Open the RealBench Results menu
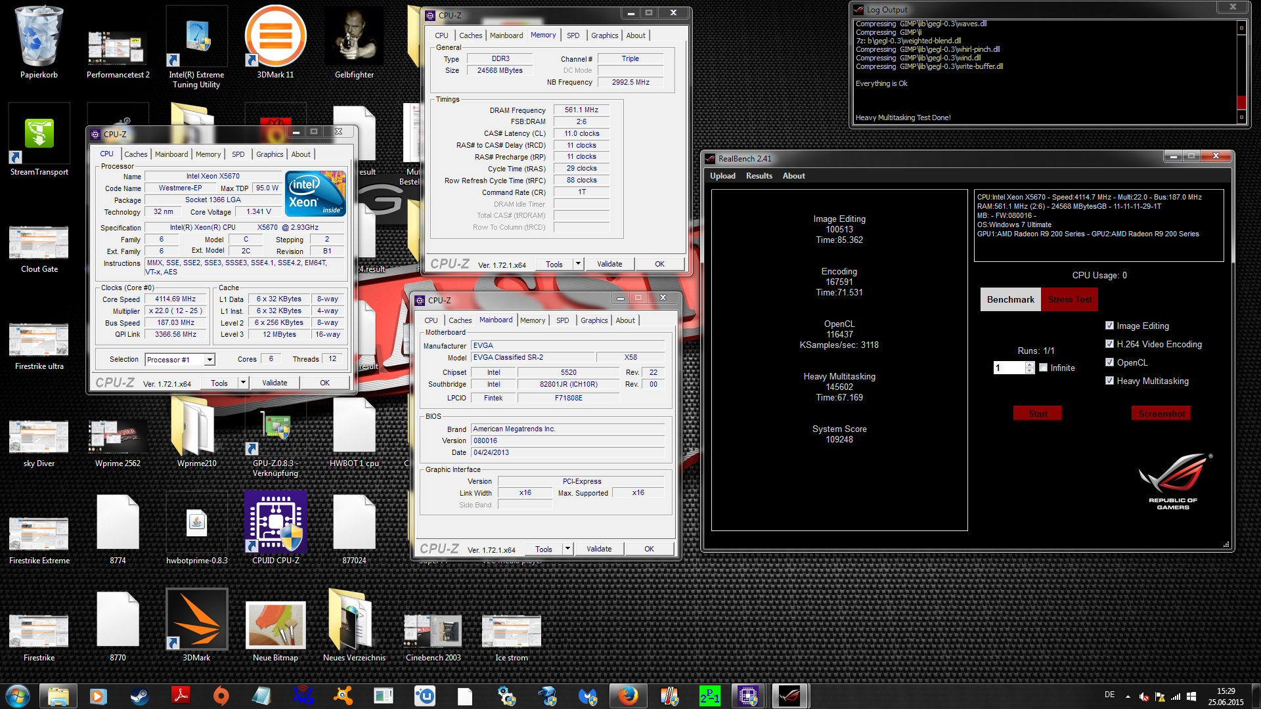This screenshot has width=1261, height=709. point(759,176)
